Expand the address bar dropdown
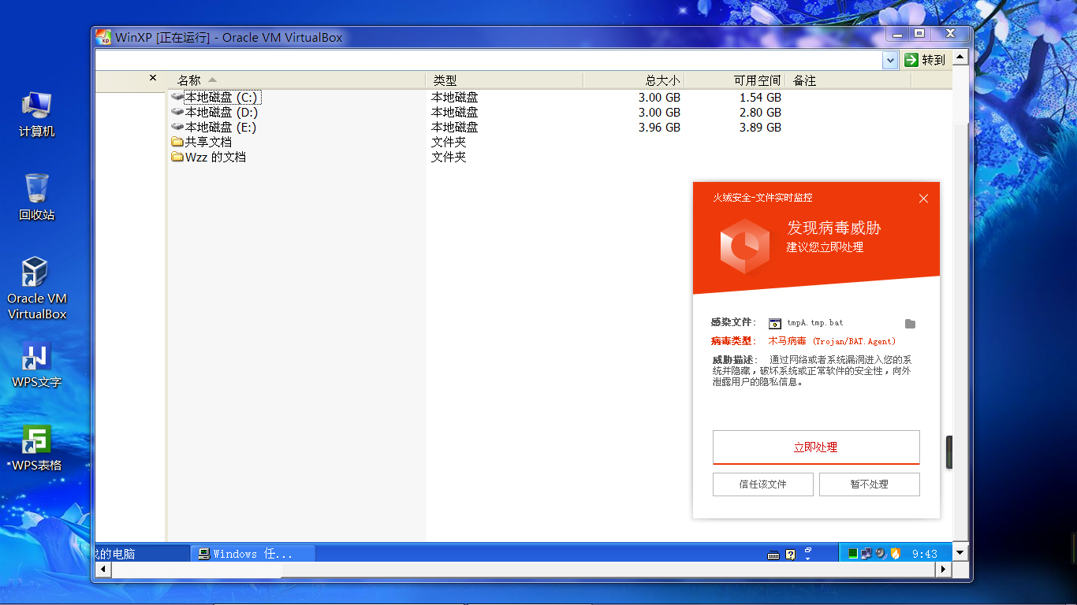This screenshot has width=1077, height=605. [x=890, y=59]
